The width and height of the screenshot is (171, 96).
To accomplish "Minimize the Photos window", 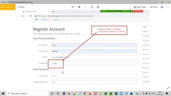I will click(x=157, y=2).
